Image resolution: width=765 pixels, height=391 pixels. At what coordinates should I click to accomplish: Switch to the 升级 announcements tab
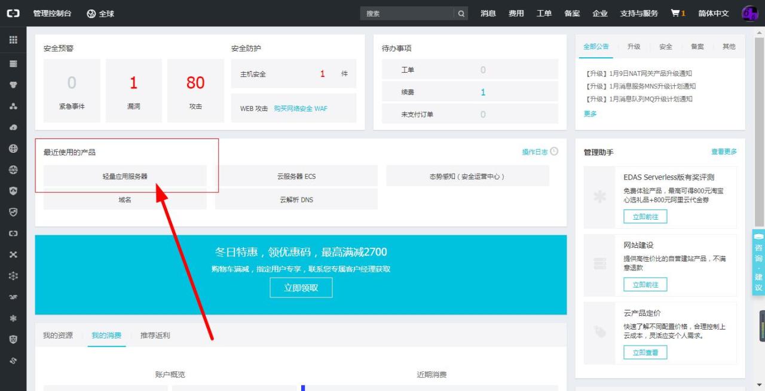pos(634,47)
